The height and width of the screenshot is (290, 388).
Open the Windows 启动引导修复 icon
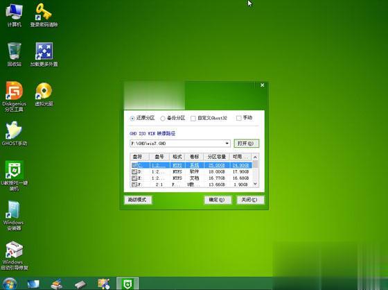pos(14,256)
